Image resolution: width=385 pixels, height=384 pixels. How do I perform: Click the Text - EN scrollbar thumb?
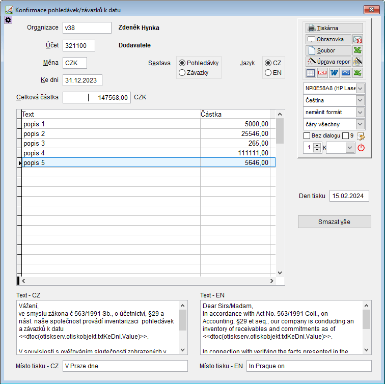click(x=366, y=319)
